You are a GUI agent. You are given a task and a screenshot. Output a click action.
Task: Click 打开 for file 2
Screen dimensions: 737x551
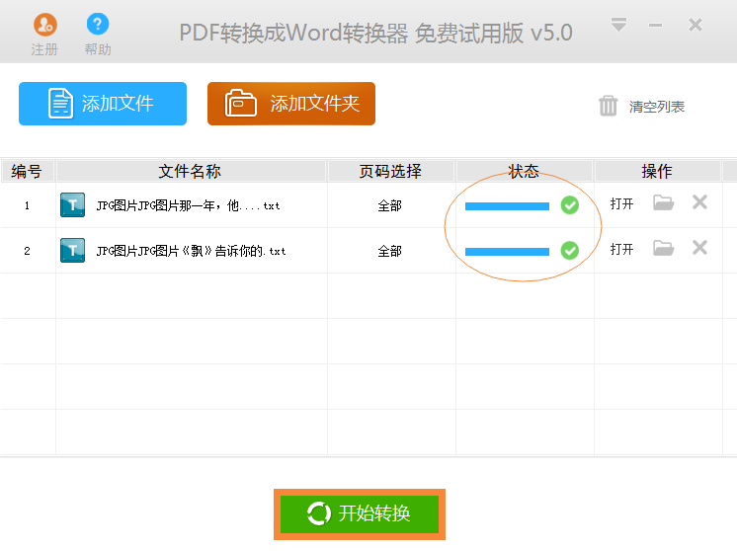(x=621, y=249)
